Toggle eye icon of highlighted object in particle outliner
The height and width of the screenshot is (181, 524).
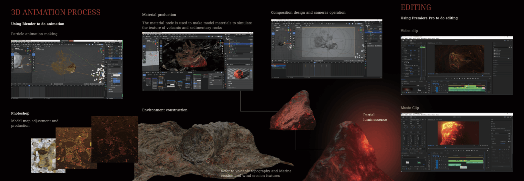click(x=119, y=58)
